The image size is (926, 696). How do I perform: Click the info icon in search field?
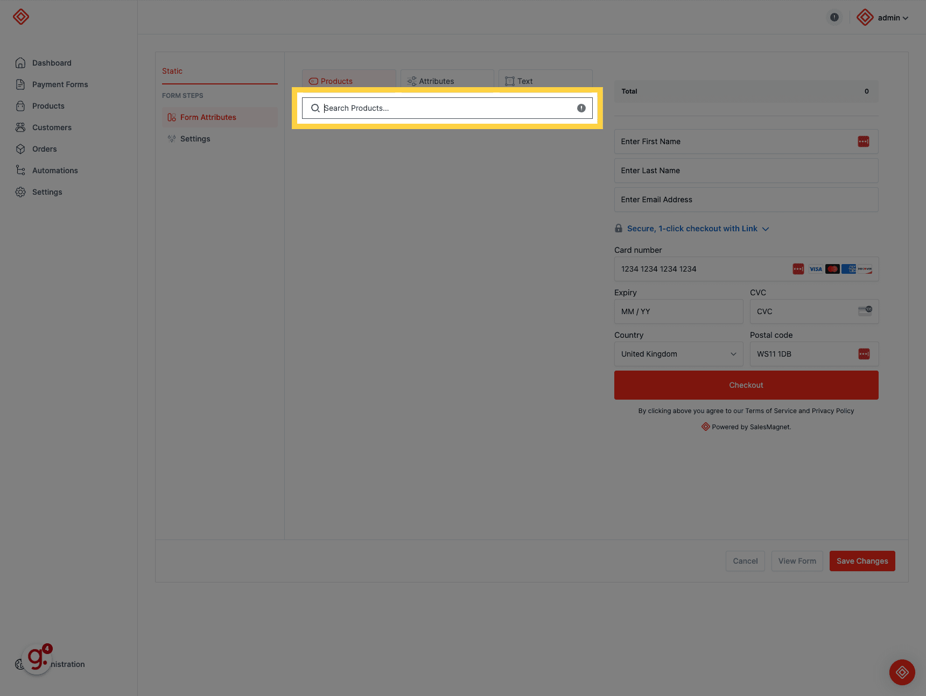point(581,108)
